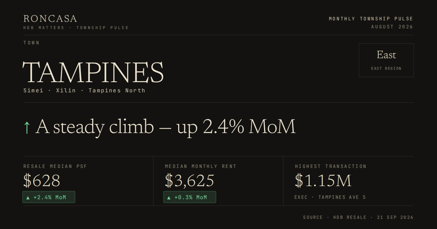
Task: Click the AUGUST 2026 date label
Action: (392, 27)
